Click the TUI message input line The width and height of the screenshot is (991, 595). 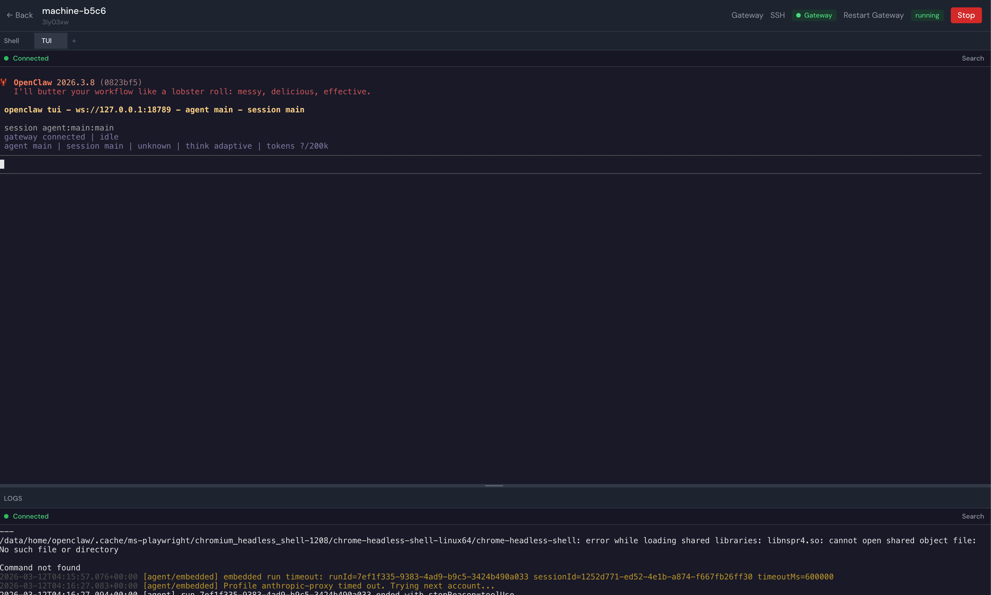coord(481,164)
